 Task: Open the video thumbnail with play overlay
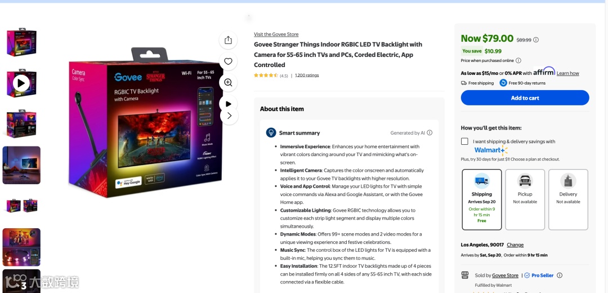tap(21, 83)
